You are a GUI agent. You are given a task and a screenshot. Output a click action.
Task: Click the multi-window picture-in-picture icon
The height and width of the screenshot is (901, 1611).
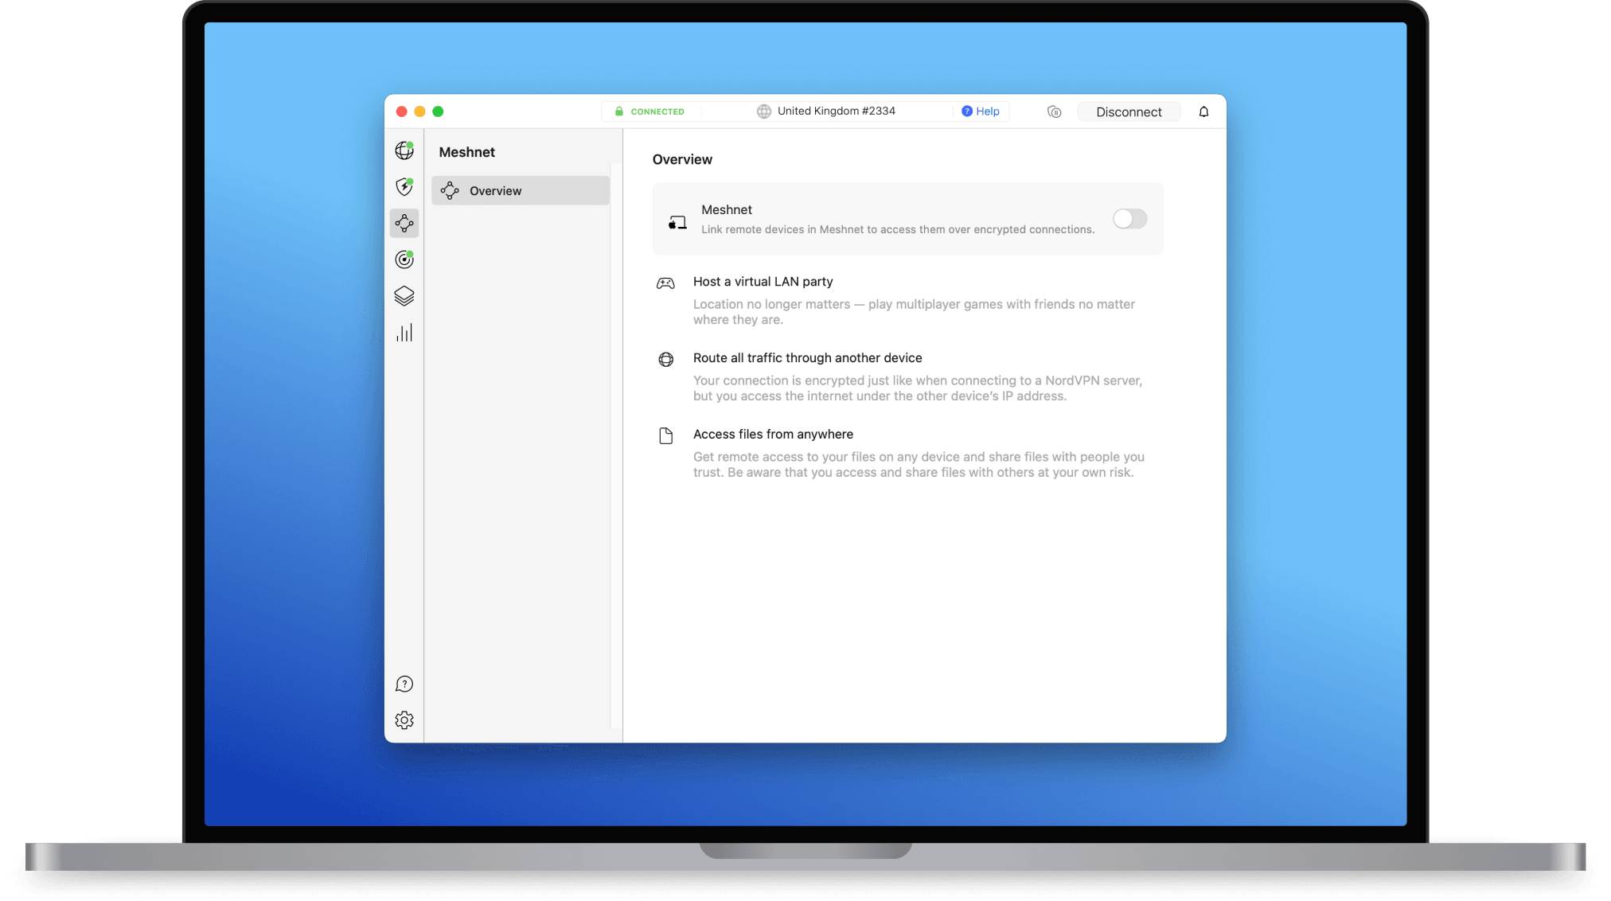click(x=1054, y=111)
